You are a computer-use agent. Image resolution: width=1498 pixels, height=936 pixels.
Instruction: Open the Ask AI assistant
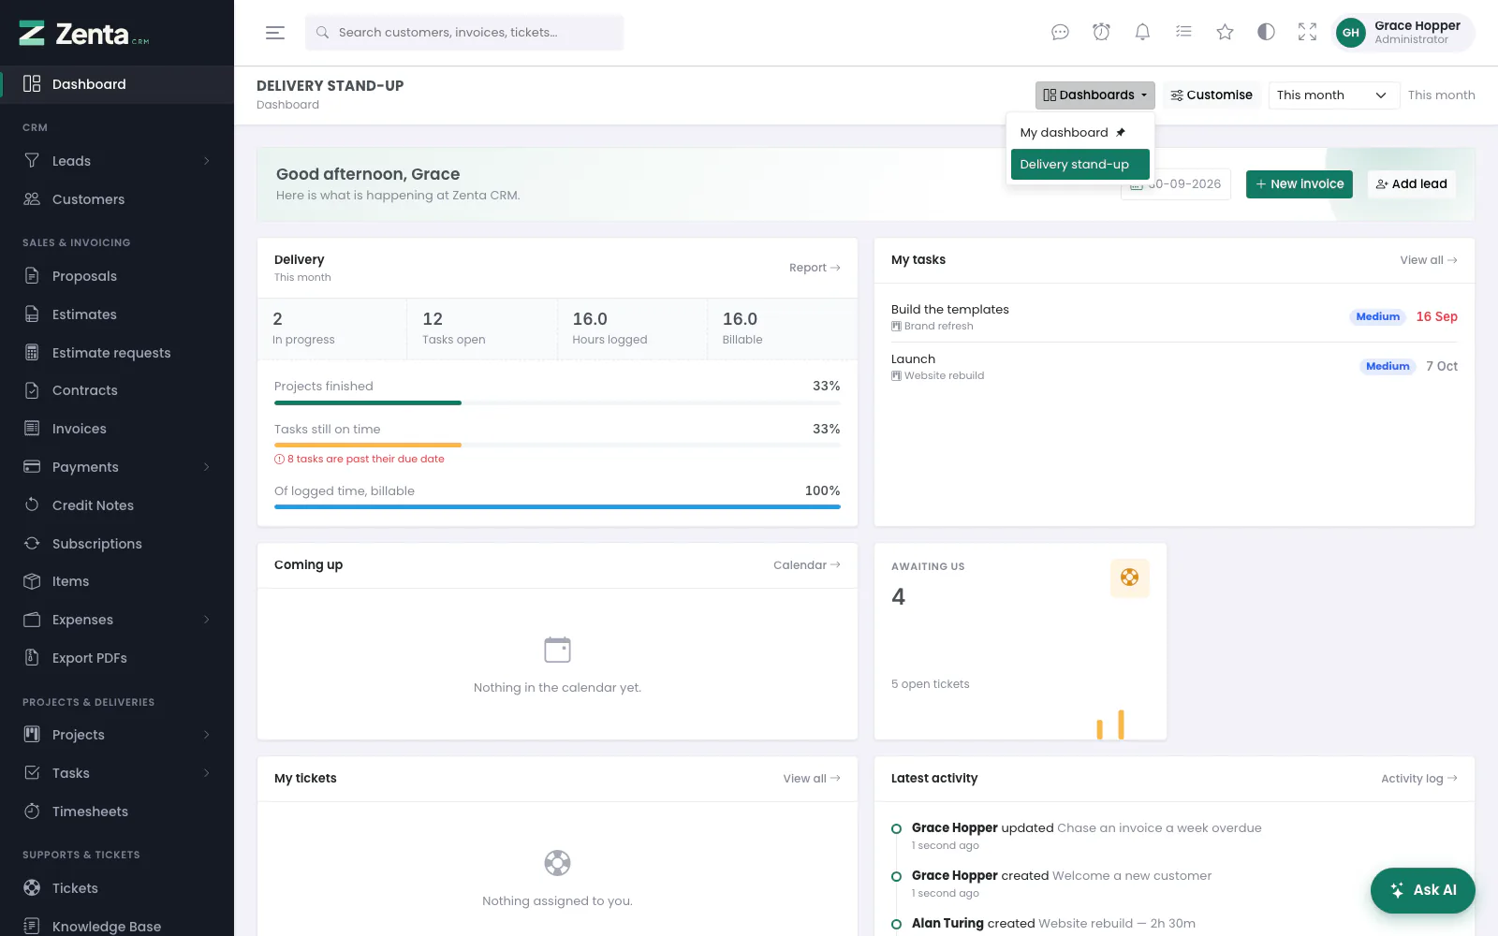click(x=1422, y=890)
